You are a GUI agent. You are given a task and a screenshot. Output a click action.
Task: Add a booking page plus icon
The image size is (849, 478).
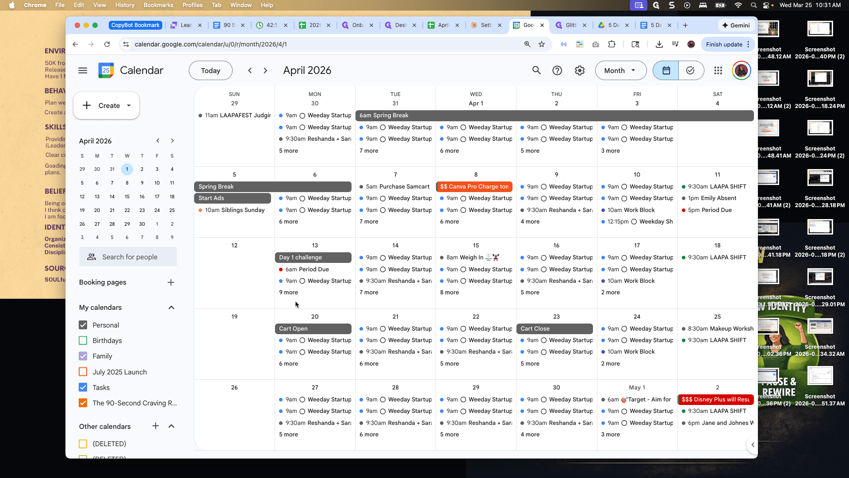pyautogui.click(x=171, y=282)
